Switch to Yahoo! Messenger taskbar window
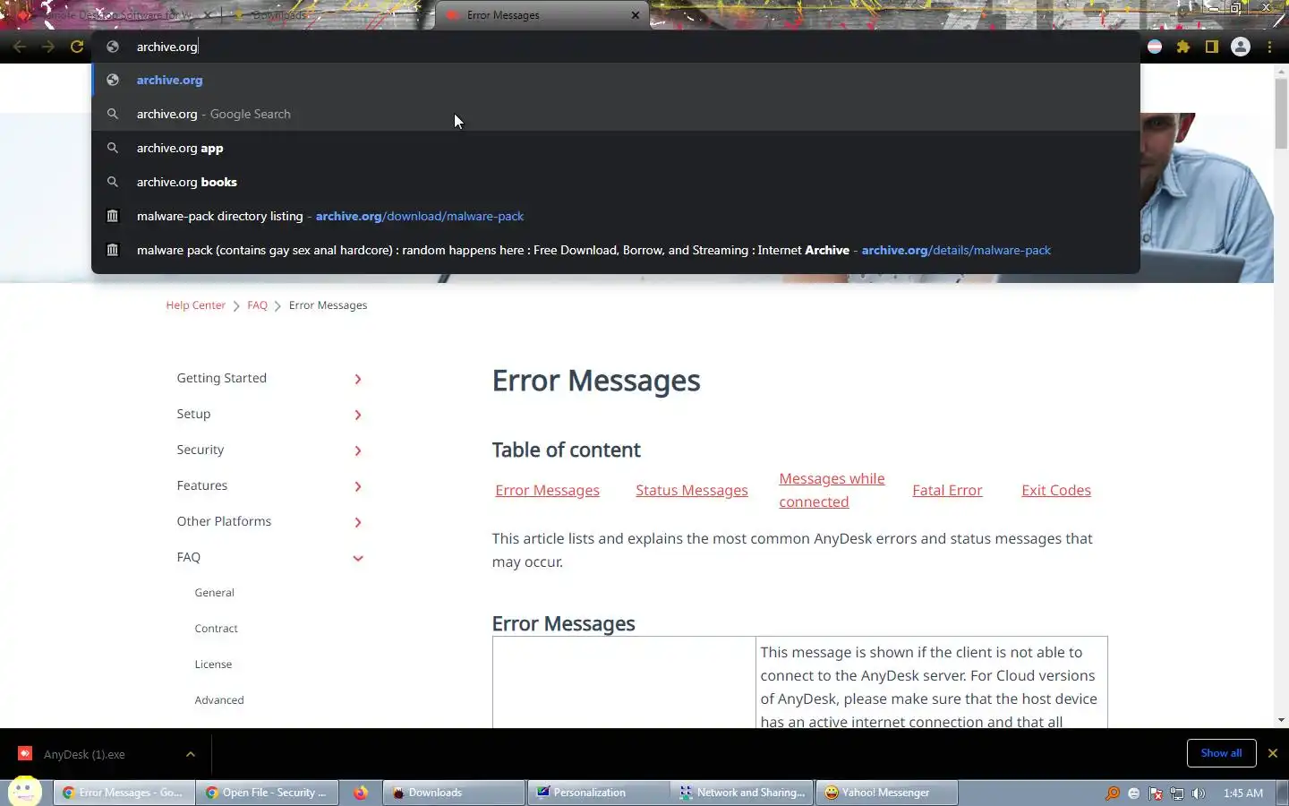Image resolution: width=1289 pixels, height=806 pixels. (886, 793)
